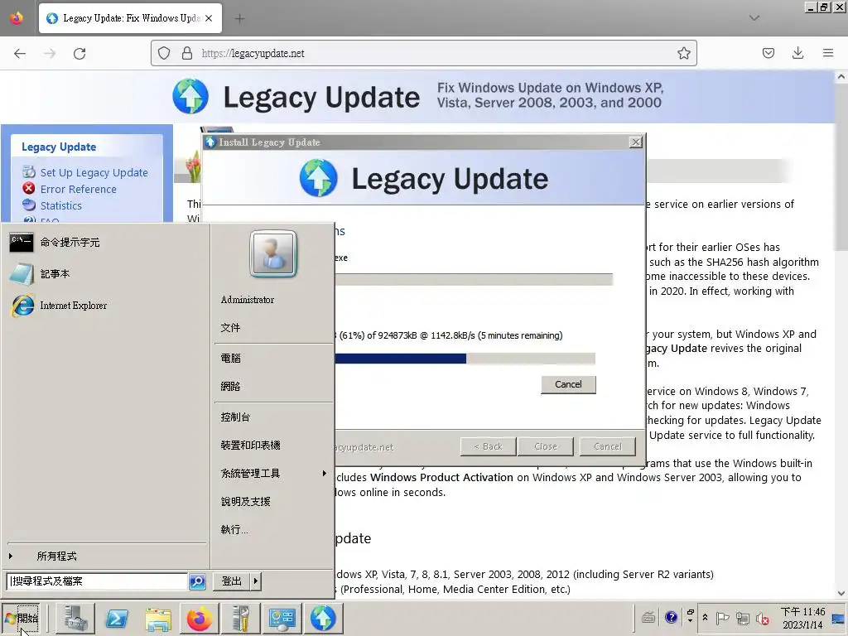Open the arrow menu next to 登出
This screenshot has height=636, width=848.
click(x=256, y=581)
